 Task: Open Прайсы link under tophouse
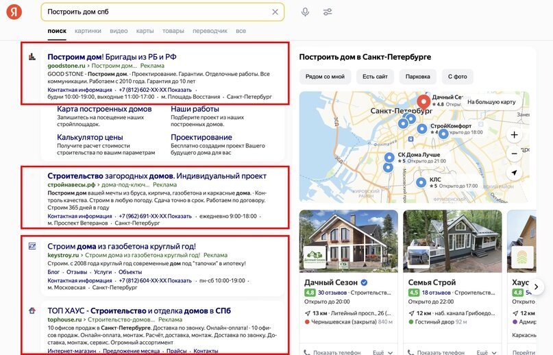pyautogui.click(x=176, y=351)
